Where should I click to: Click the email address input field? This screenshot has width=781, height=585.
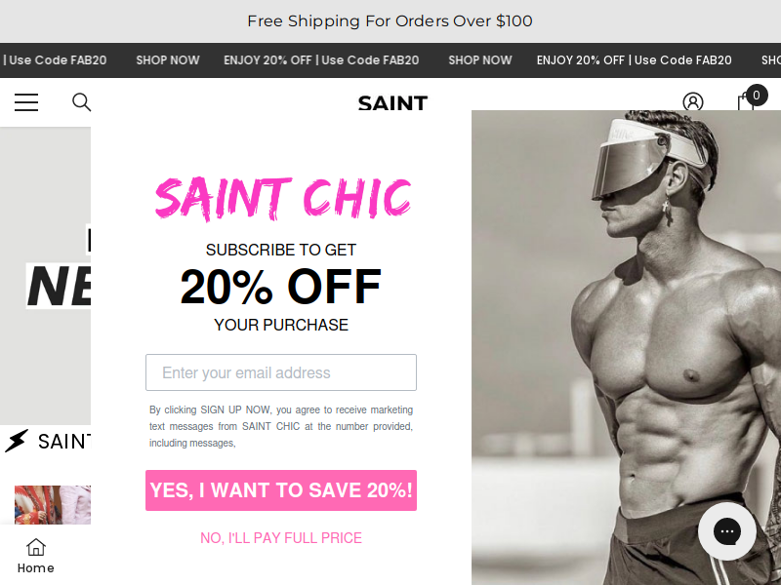pos(281,372)
